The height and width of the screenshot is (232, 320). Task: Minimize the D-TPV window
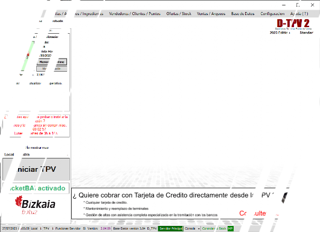pyautogui.click(x=284, y=5)
